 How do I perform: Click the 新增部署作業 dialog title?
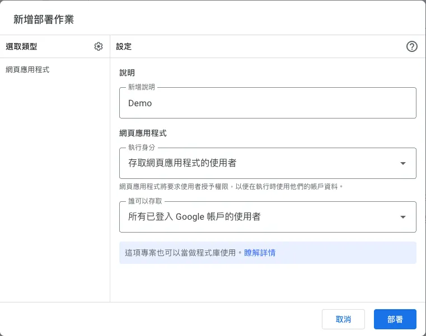pyautogui.click(x=43, y=20)
